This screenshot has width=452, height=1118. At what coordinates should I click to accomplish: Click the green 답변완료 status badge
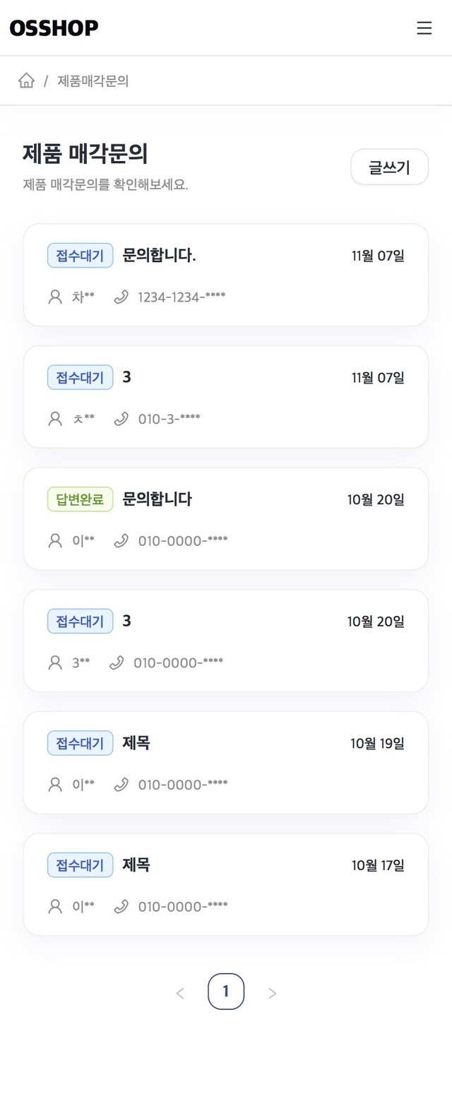80,499
